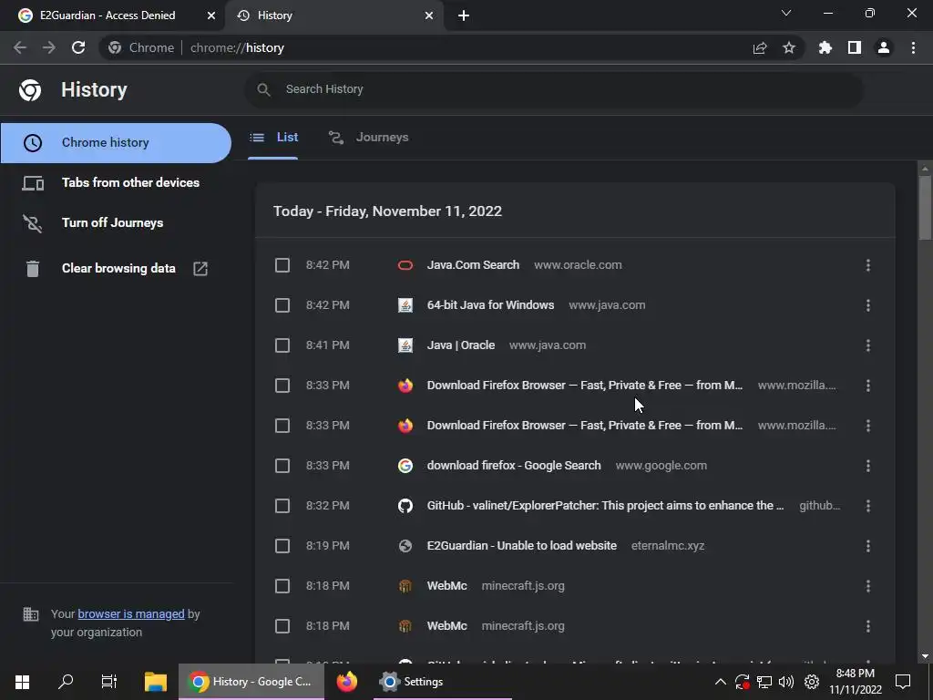The height and width of the screenshot is (700, 933).
Task: Open taskbar search magnifier
Action: click(x=66, y=682)
